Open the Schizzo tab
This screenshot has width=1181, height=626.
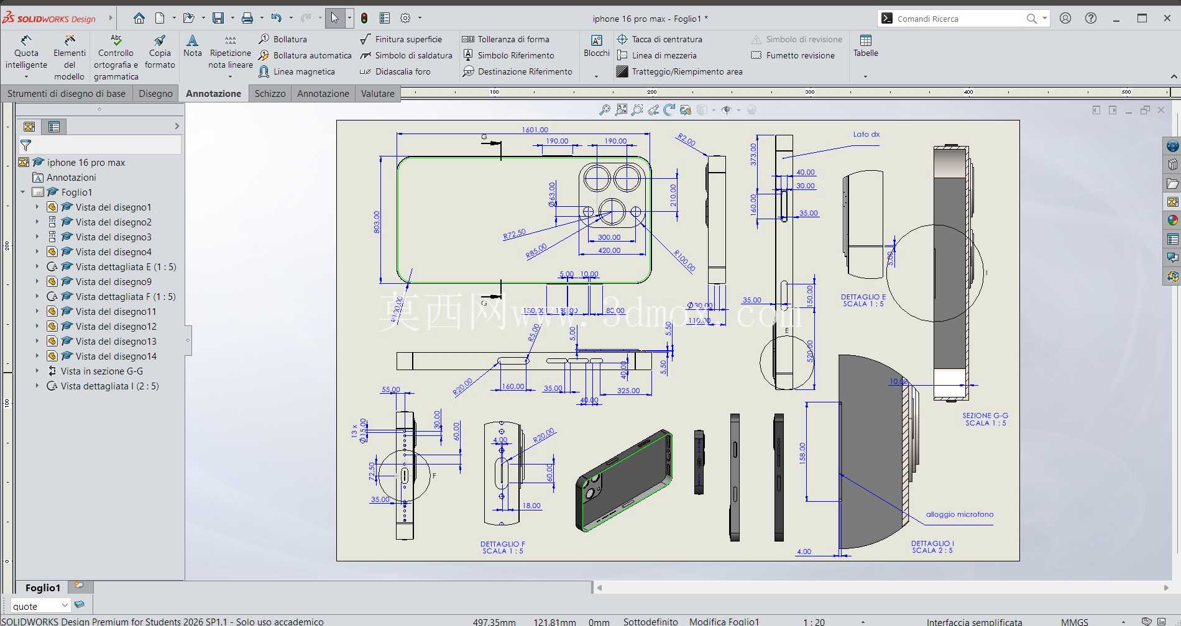pos(270,94)
